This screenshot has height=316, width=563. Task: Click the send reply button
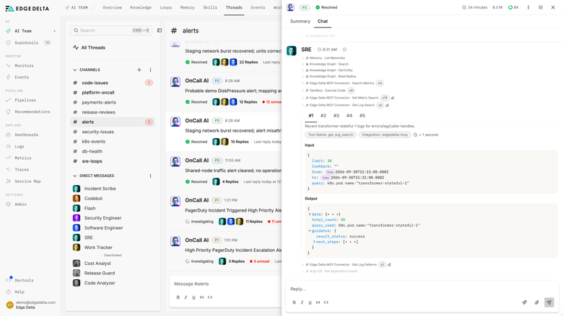(x=549, y=302)
